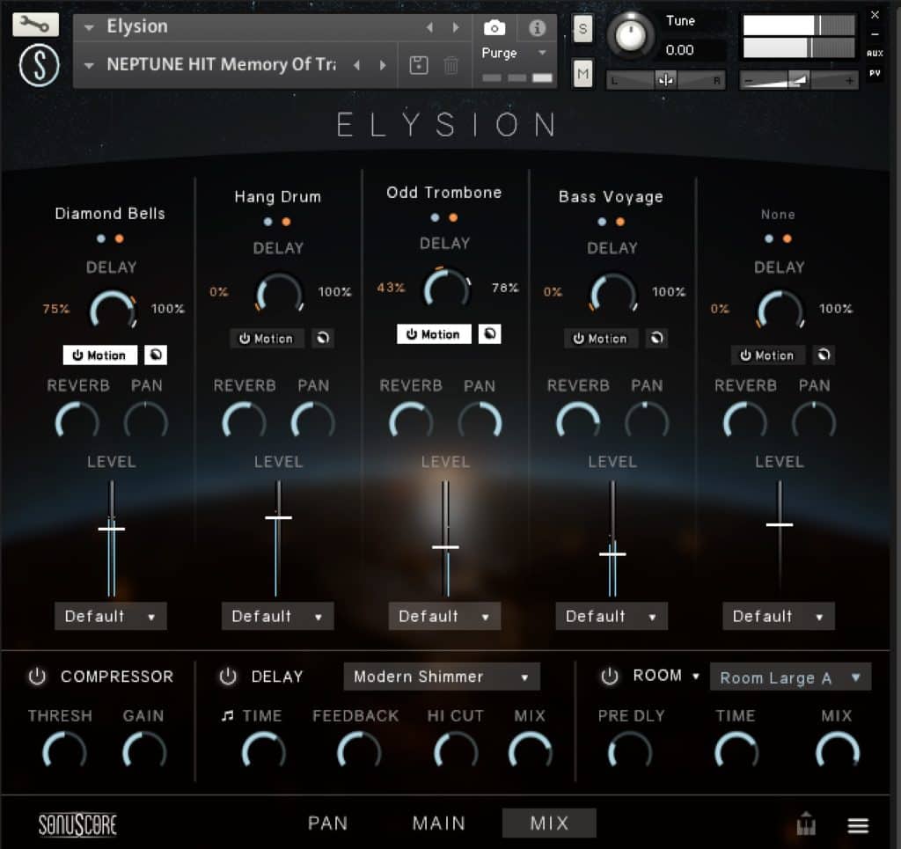The width and height of the screenshot is (901, 849).
Task: Toggle the ROOM reverb power button
Action: (610, 676)
